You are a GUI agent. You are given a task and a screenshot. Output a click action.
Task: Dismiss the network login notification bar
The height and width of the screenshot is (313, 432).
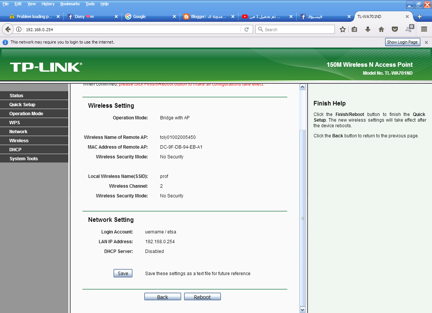click(426, 42)
